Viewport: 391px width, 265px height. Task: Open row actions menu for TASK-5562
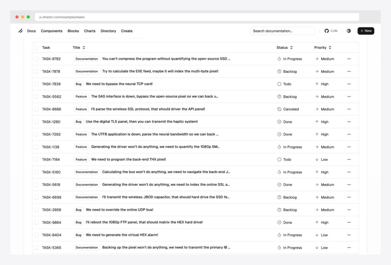pos(349,96)
